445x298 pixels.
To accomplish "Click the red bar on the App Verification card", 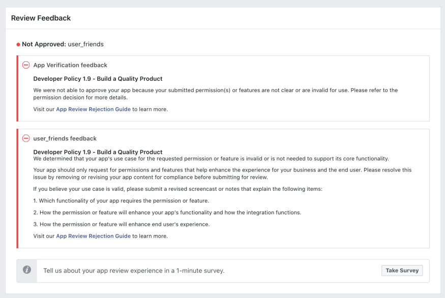I will [17, 89].
